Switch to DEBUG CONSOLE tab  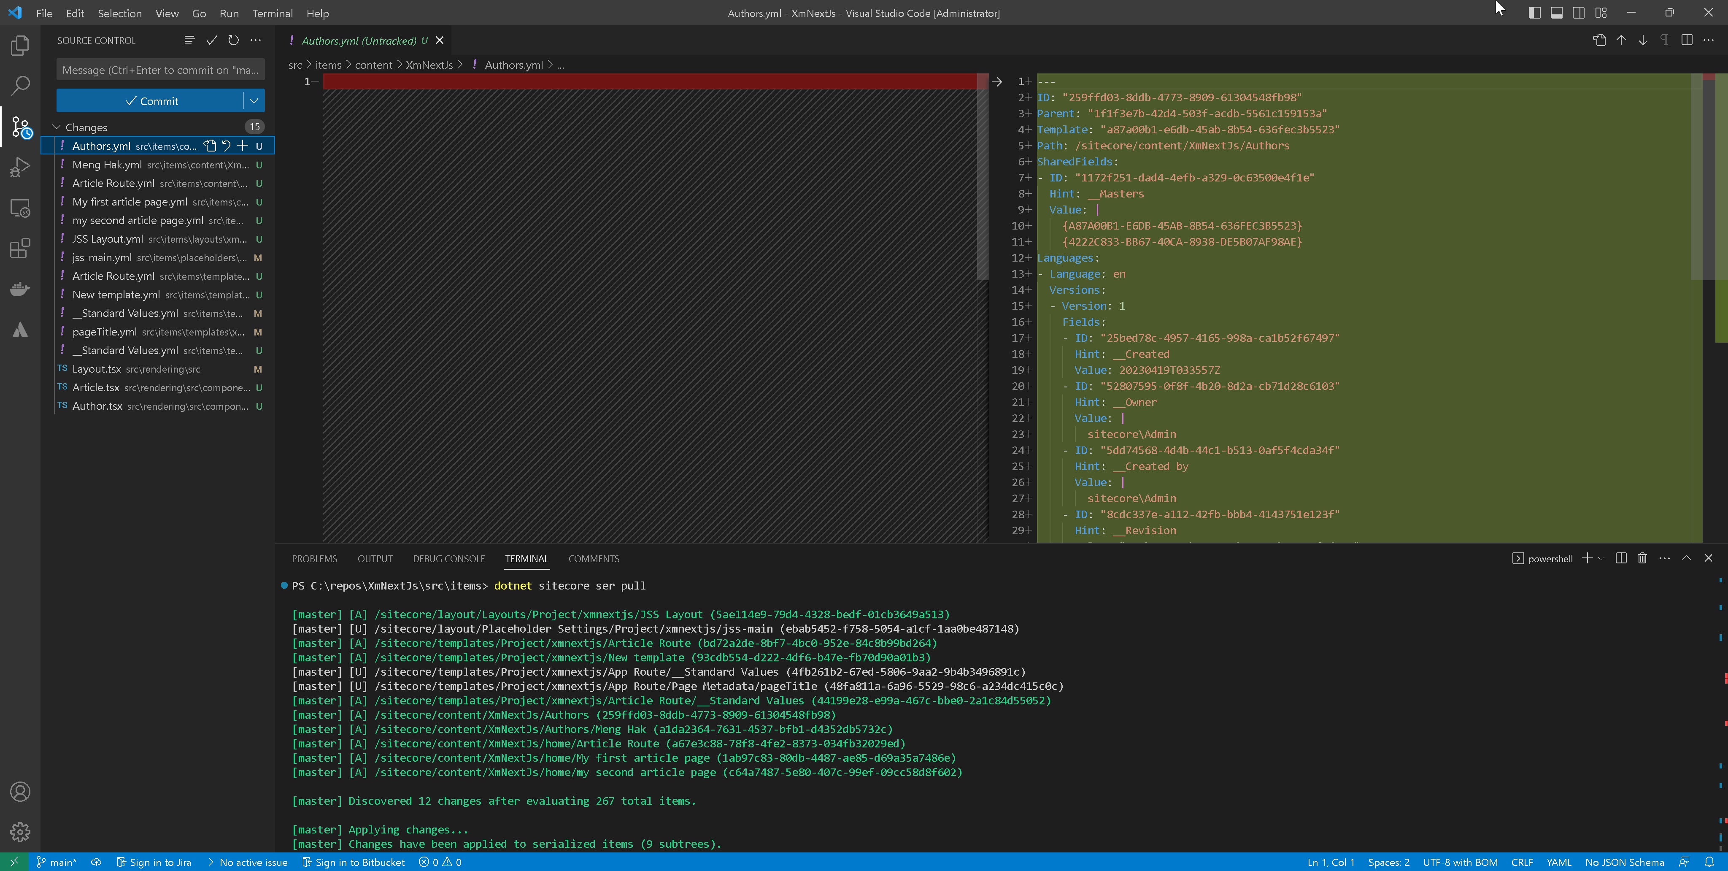pos(449,558)
